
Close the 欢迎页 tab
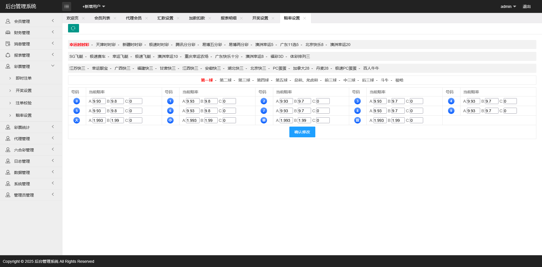coord(83,18)
